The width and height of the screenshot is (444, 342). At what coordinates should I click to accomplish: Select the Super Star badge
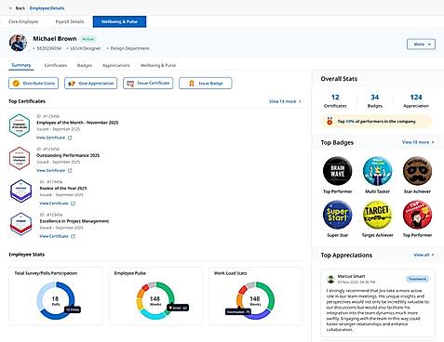click(x=337, y=215)
